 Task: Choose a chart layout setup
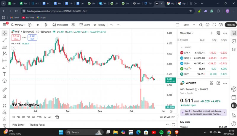click(177, 25)
